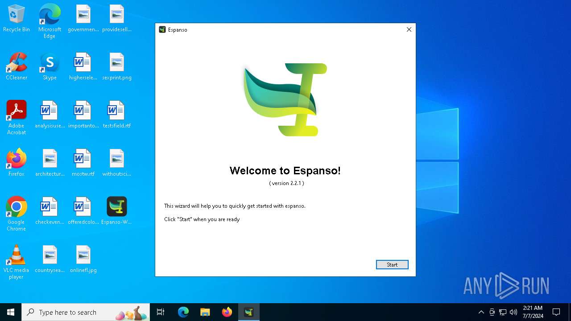Open the clock showing 2:21 AM

pos(533,312)
